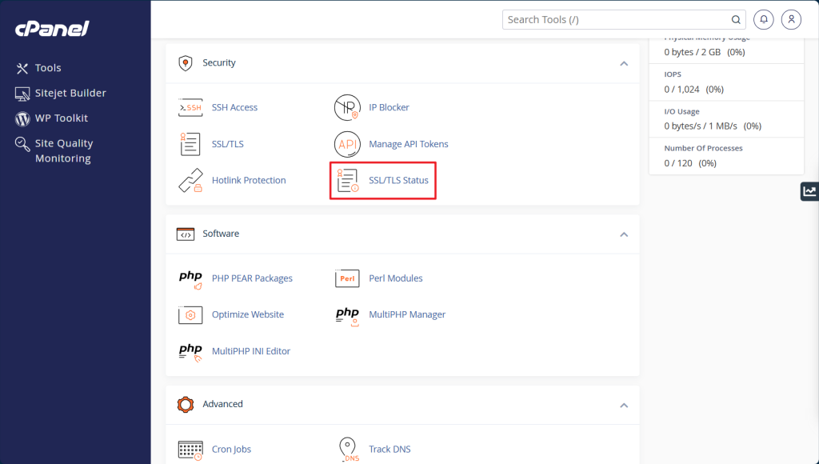
Task: Open IP Blocker link
Action: pos(390,107)
